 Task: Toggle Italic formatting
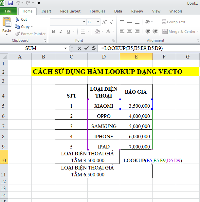tap(61, 32)
